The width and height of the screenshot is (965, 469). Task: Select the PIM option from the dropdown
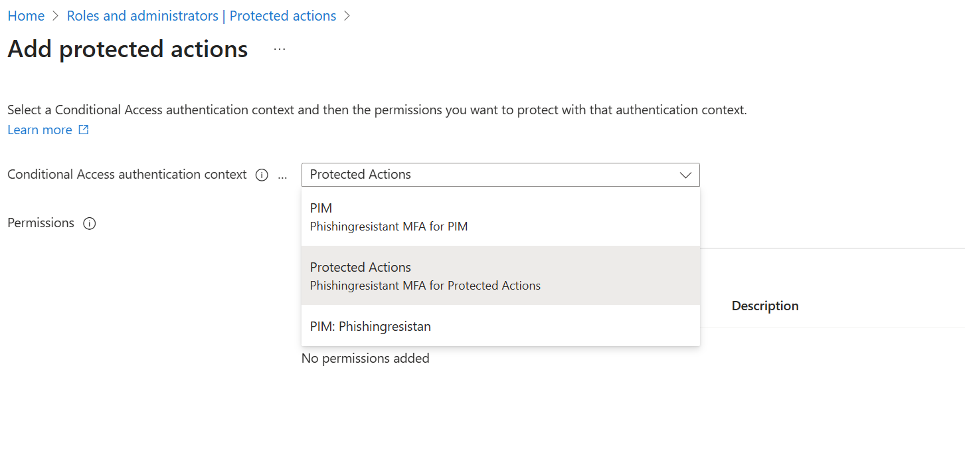(x=500, y=217)
